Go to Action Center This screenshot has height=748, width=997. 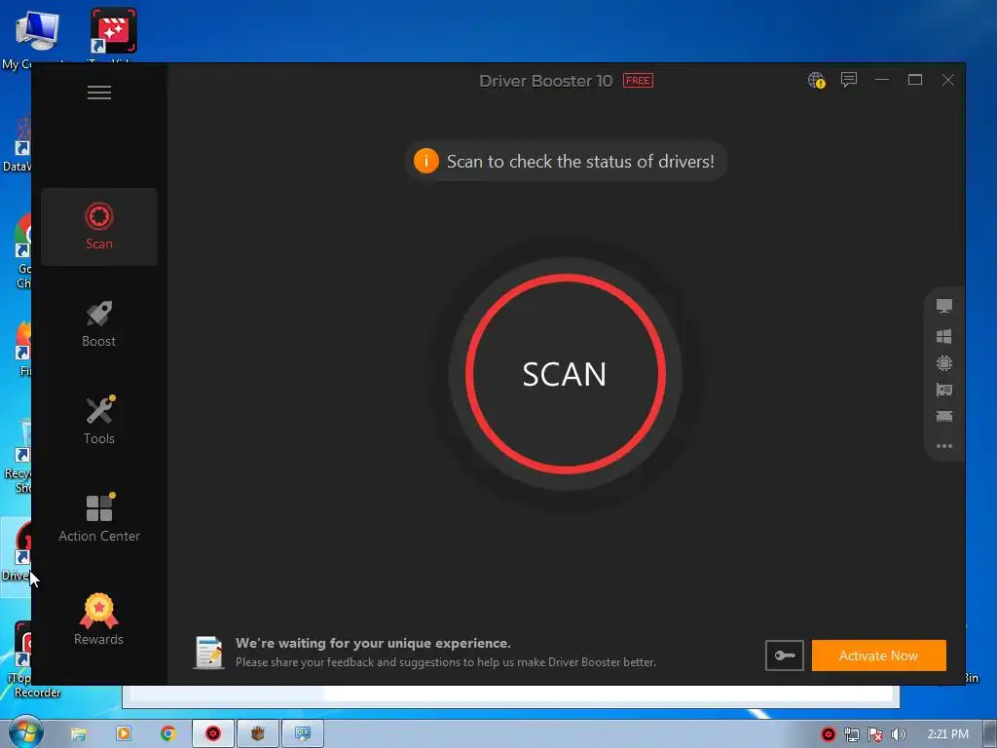tap(99, 519)
